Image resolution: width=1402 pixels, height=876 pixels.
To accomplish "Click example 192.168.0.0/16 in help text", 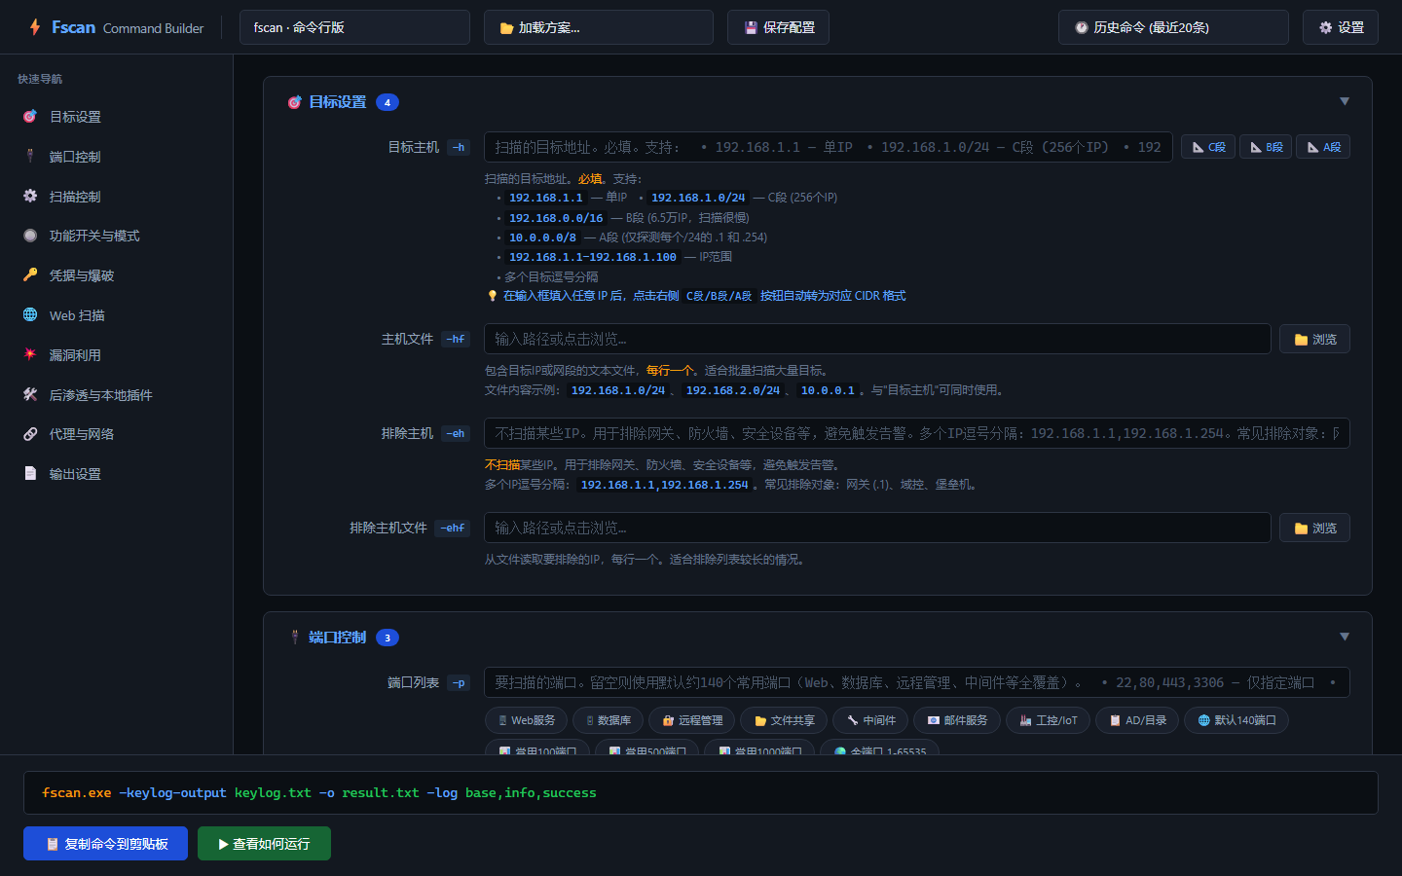I will (556, 218).
